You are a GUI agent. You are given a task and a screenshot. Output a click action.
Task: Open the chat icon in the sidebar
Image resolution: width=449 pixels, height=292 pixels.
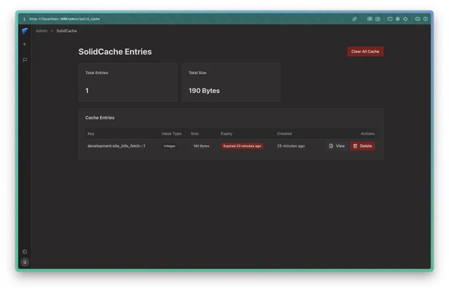click(x=25, y=59)
